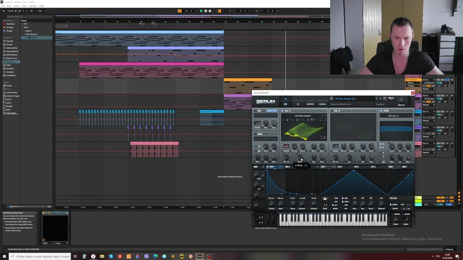
Task: Enable LEGATO voicing checkbox
Action: coord(391,208)
